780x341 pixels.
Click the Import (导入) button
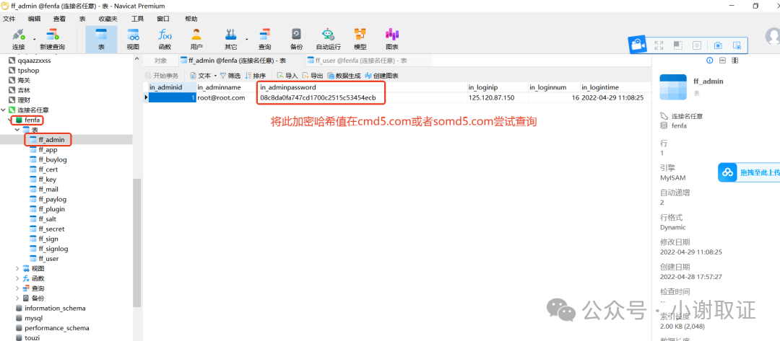point(287,76)
